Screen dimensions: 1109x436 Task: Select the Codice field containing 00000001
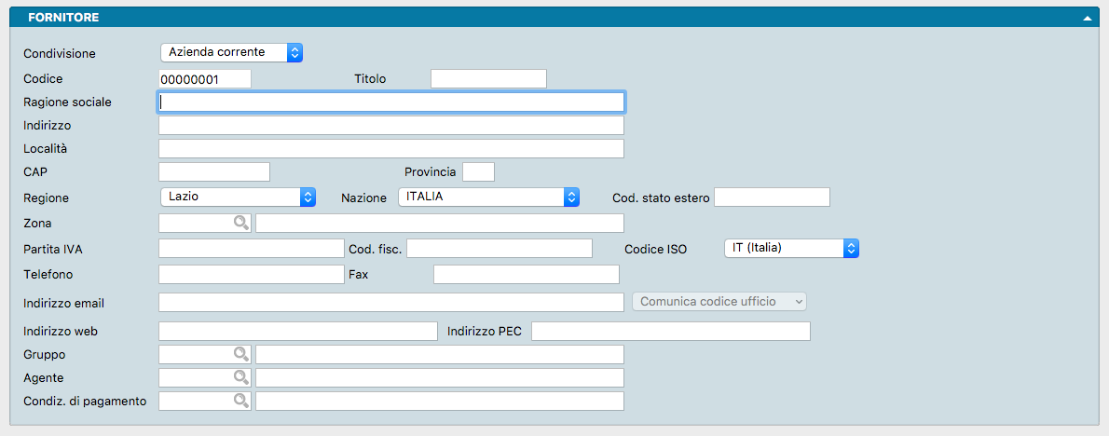[205, 79]
